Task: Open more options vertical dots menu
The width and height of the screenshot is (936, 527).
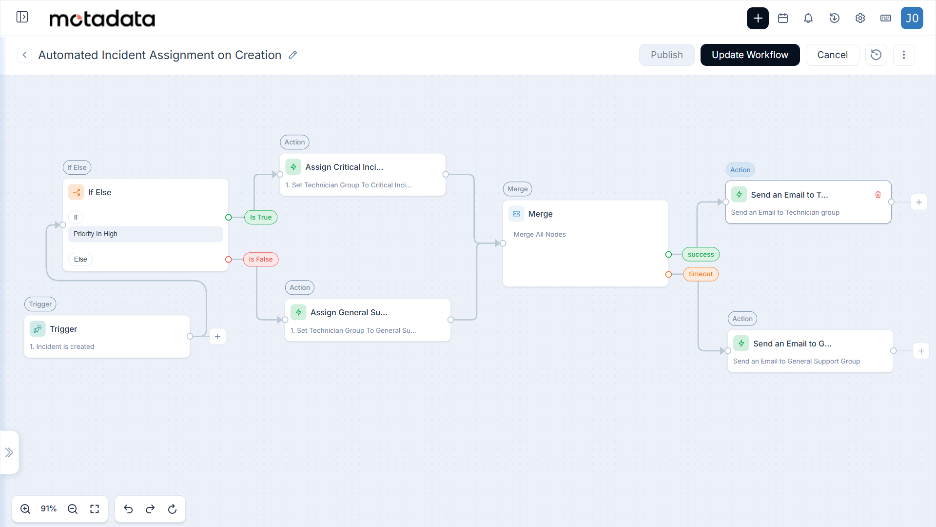Action: [904, 55]
